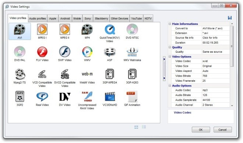Click the OK button
Viewport: 243px width, 143px height.
pyautogui.click(x=201, y=129)
